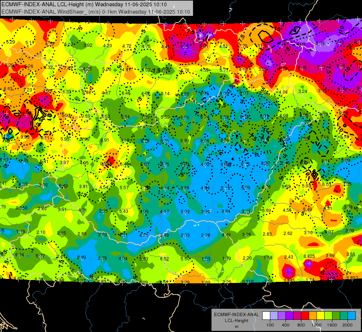
Task: Click the legend scale value 100
Action: 270,325
